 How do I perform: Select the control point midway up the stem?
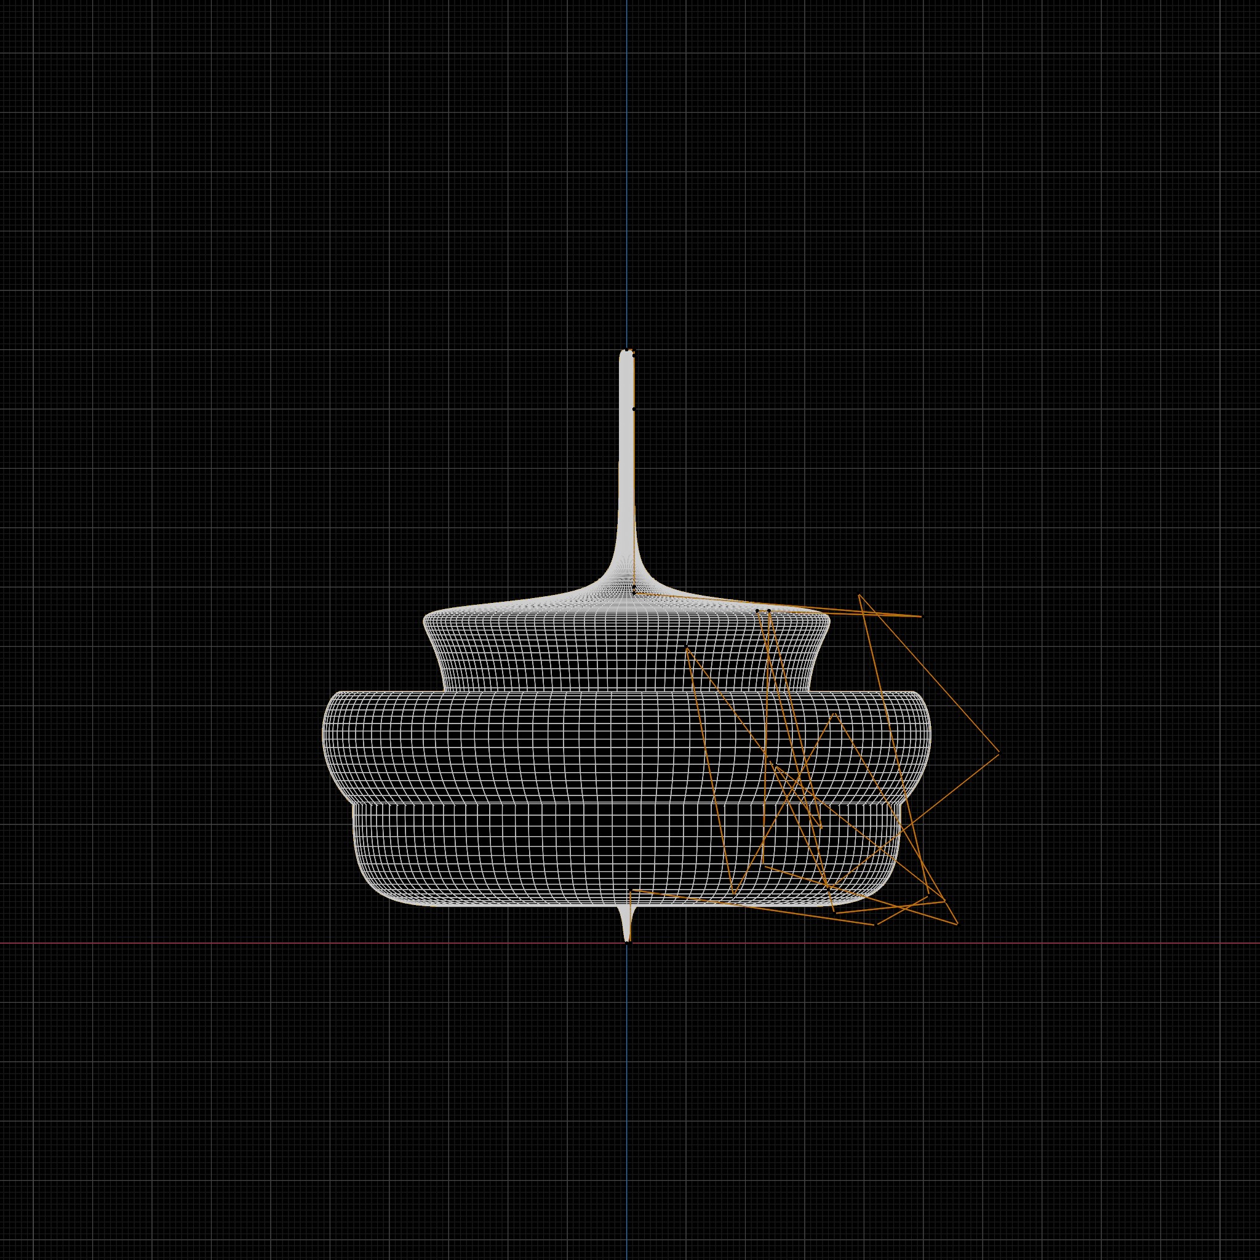634,409
